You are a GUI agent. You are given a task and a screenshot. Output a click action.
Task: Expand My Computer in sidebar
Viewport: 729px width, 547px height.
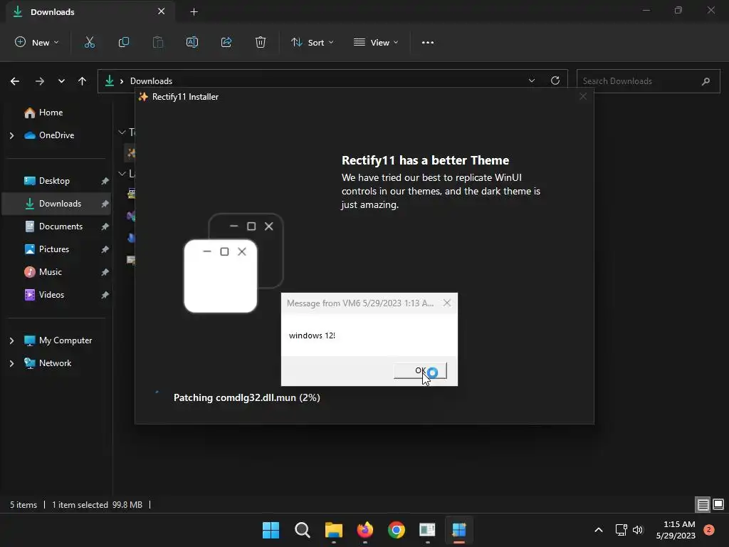[11, 340]
